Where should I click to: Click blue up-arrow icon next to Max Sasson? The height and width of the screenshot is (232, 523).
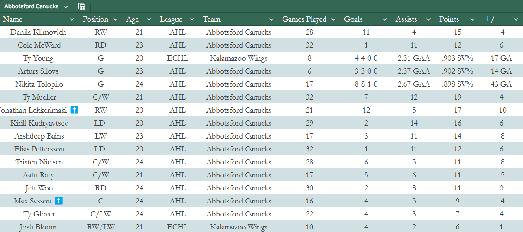coord(59,201)
